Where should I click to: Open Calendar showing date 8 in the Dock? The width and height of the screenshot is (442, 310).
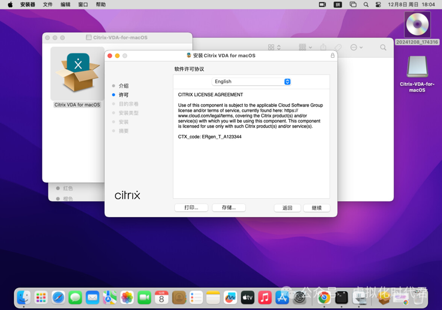(x=161, y=298)
